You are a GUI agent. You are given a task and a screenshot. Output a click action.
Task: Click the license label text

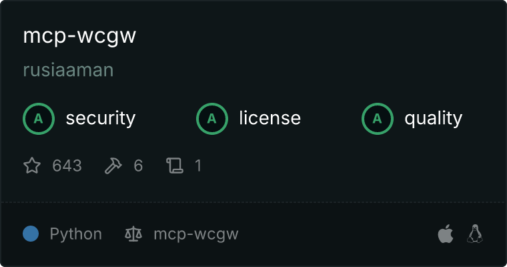click(270, 117)
